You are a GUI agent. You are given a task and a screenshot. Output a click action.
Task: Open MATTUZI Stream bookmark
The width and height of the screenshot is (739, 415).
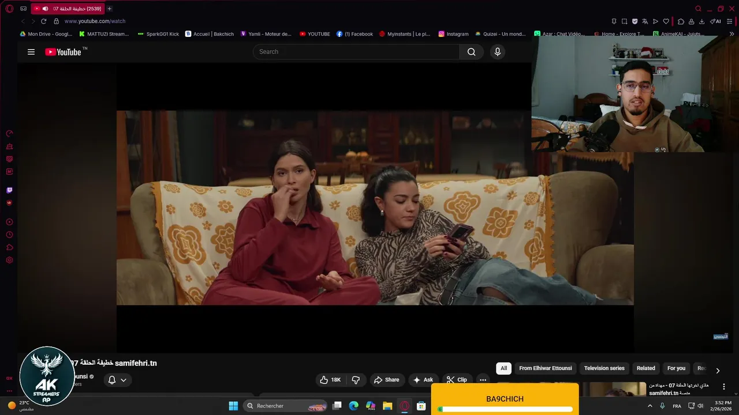click(104, 34)
